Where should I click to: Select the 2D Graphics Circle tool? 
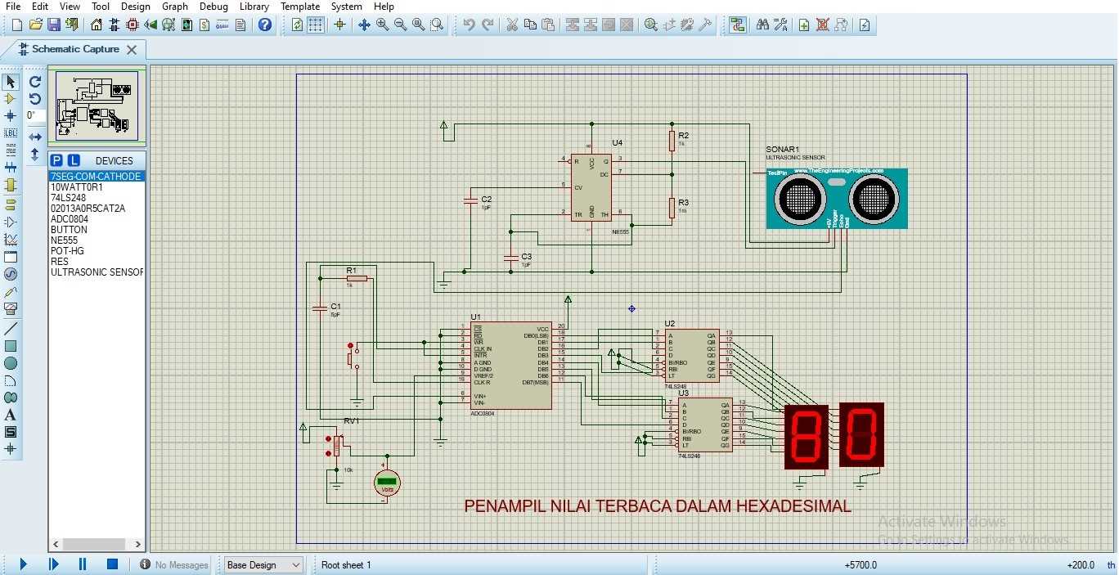pos(11,363)
